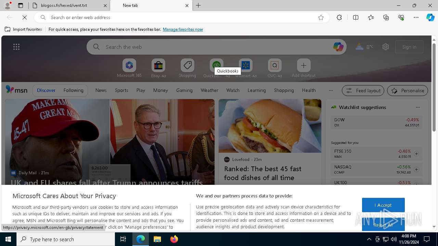
Task: Open the Sports category
Action: point(121,90)
